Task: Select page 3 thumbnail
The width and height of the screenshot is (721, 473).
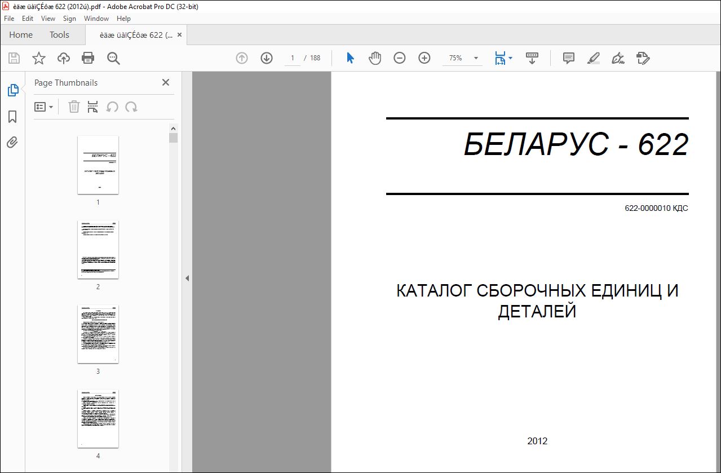Action: (x=98, y=334)
